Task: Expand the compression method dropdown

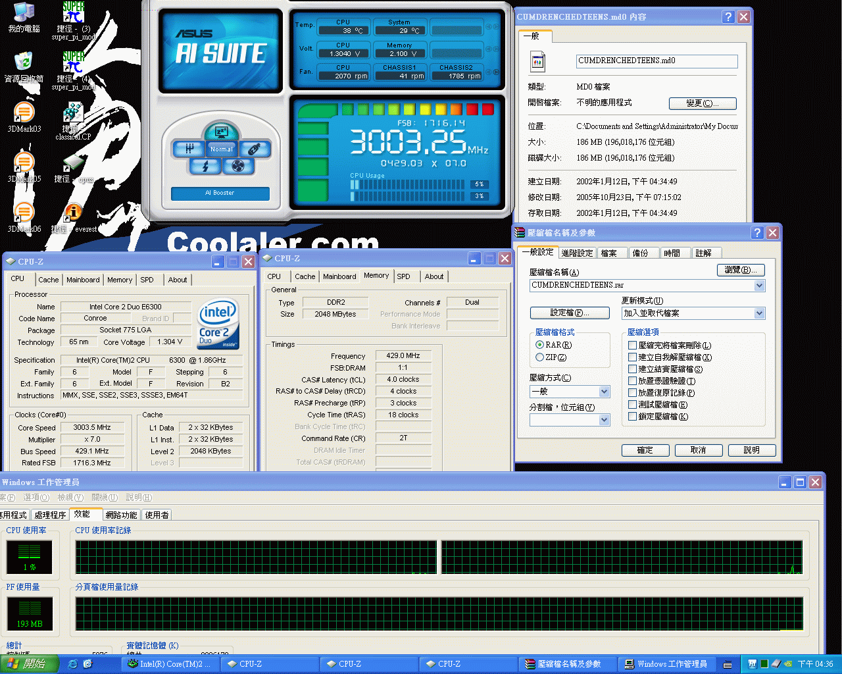Action: pos(605,392)
